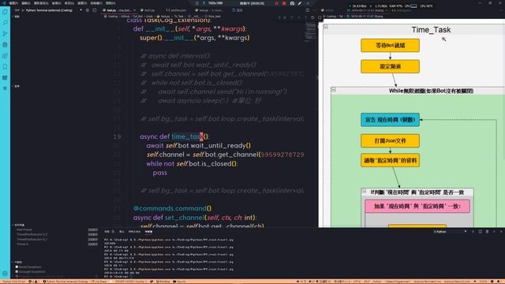
Task: Open the '3: Python' terminal selector dropdown
Action: pos(450,231)
